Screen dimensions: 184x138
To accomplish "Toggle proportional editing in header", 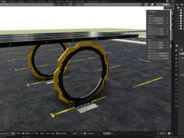I will coord(78,5).
